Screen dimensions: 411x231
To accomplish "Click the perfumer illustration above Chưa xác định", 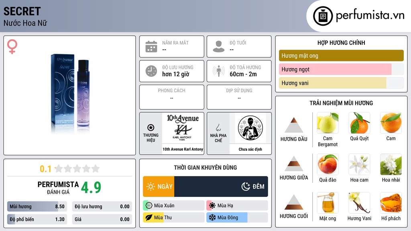I will click(x=250, y=128).
